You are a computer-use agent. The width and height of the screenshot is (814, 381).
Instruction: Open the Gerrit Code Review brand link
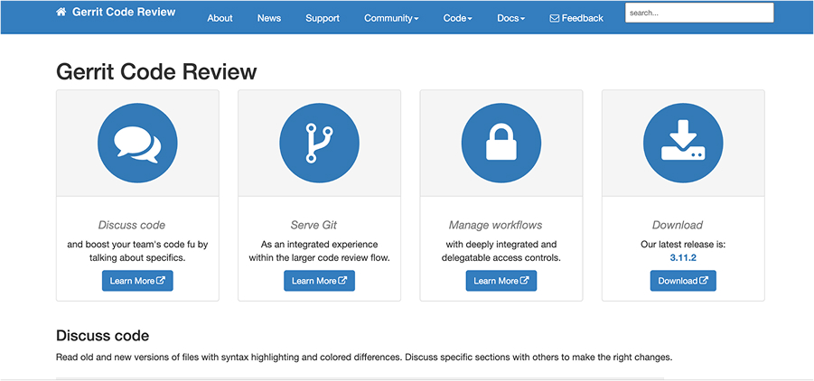[x=124, y=12]
